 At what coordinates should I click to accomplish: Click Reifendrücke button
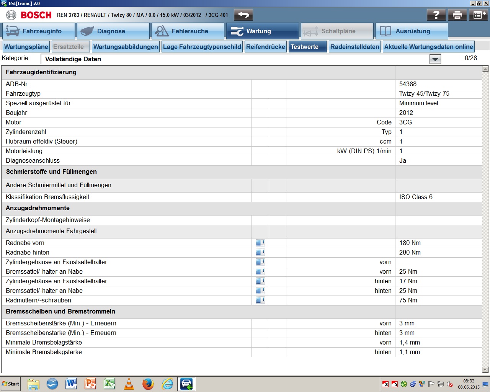[266, 47]
